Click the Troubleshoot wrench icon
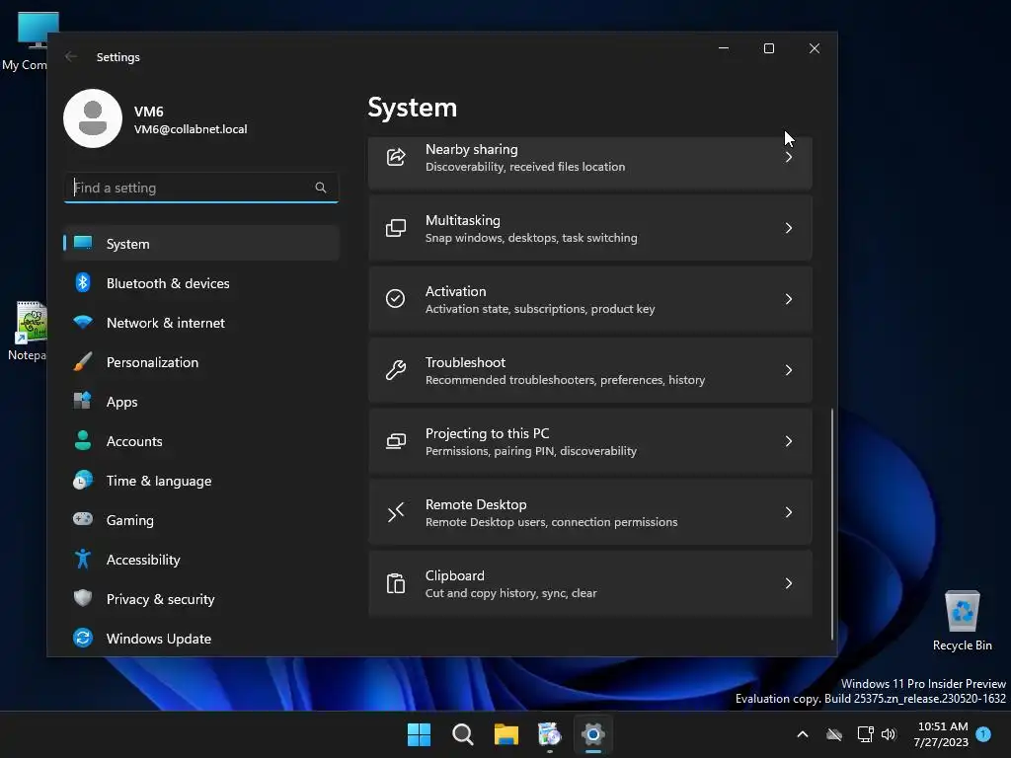Viewport: 1011px width, 758px height. tap(395, 369)
